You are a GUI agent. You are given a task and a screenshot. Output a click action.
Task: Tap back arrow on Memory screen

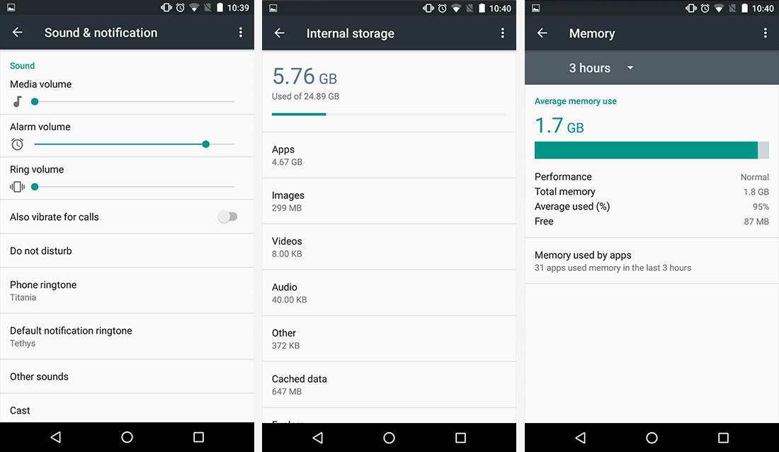click(x=542, y=33)
